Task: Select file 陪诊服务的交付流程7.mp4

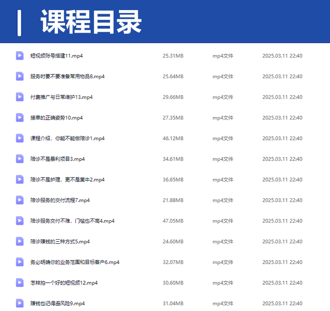Action: pos(60,200)
